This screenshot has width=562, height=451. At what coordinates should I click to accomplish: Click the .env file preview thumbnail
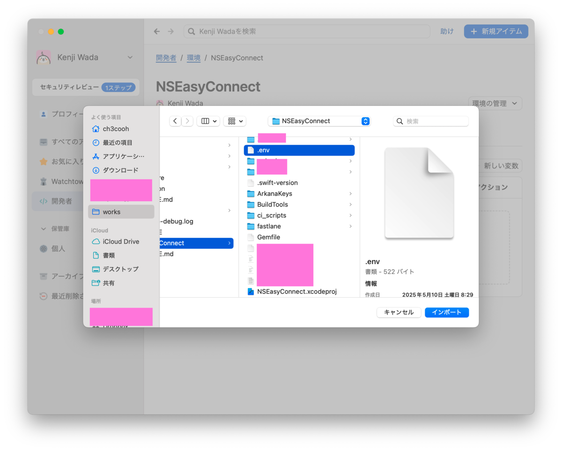(419, 193)
